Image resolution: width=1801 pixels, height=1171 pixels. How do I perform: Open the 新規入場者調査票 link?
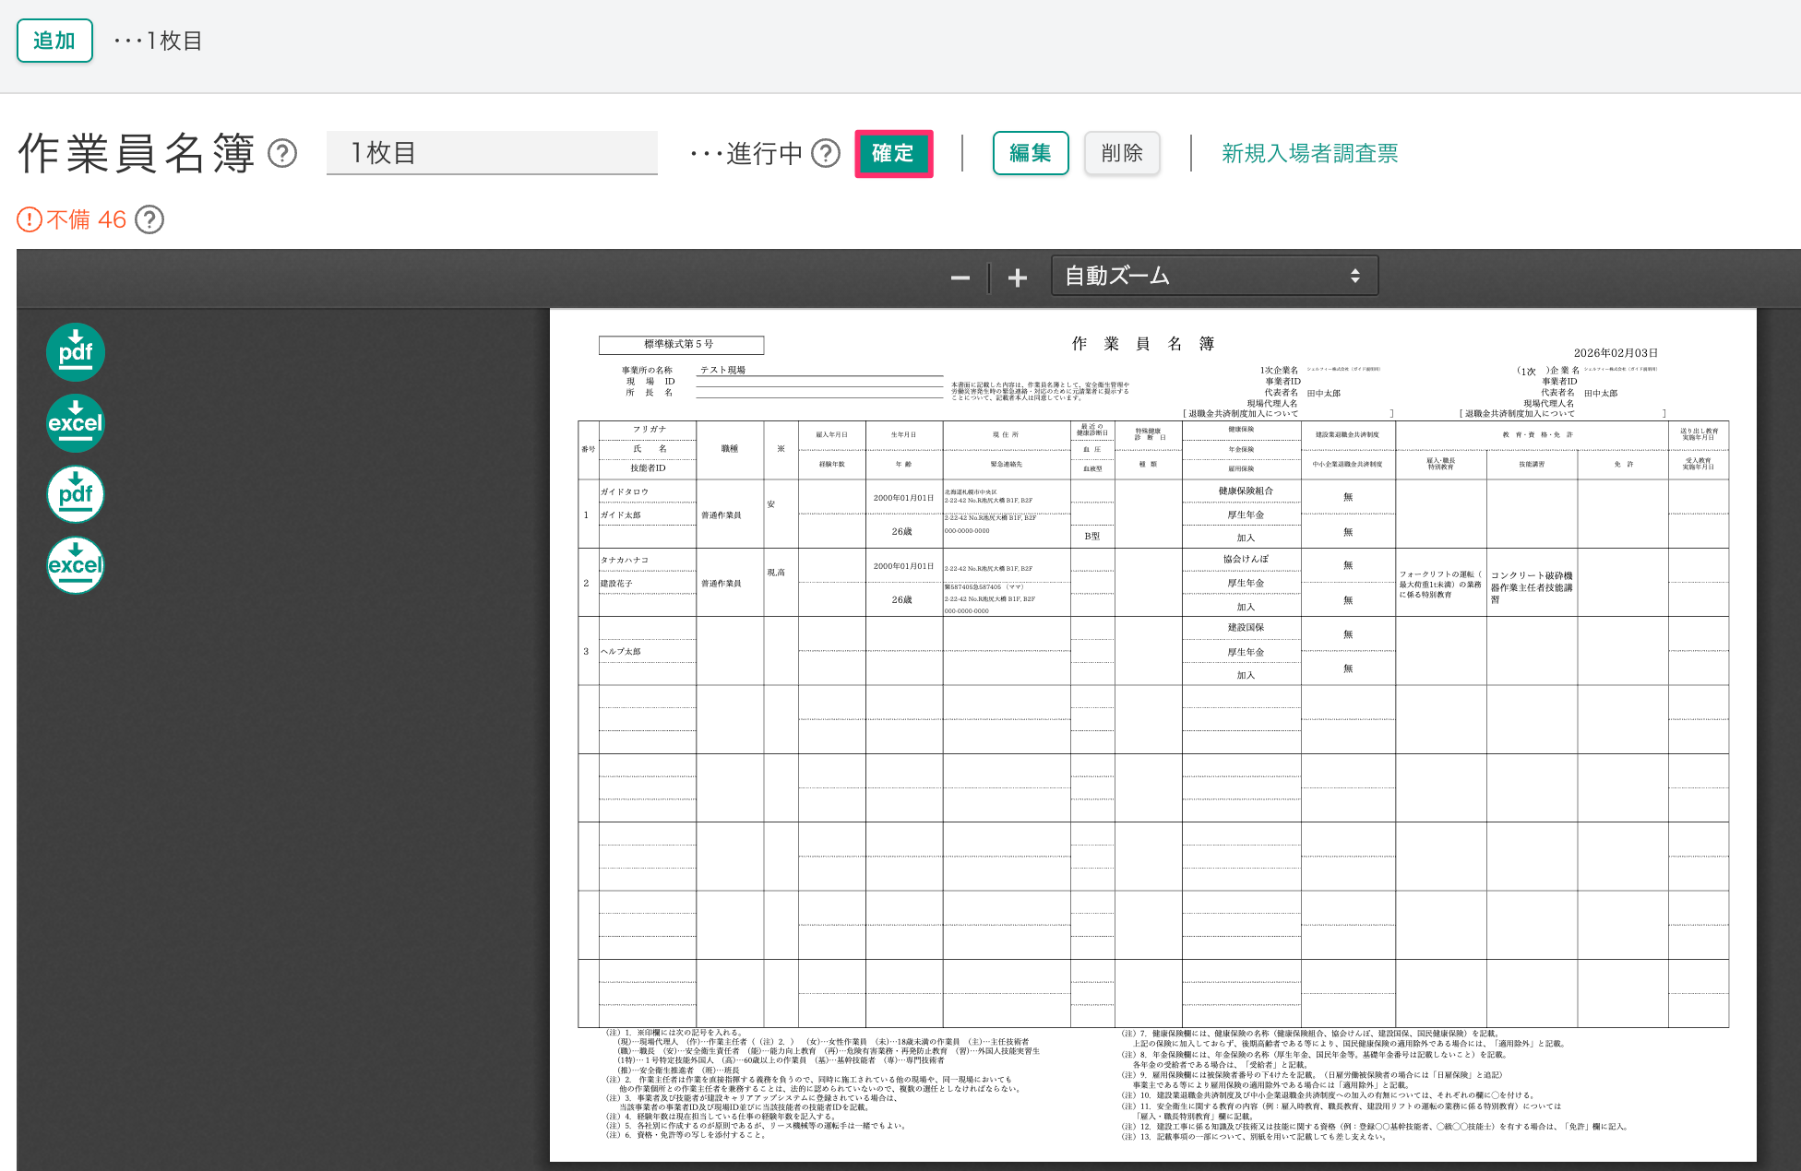click(1309, 153)
